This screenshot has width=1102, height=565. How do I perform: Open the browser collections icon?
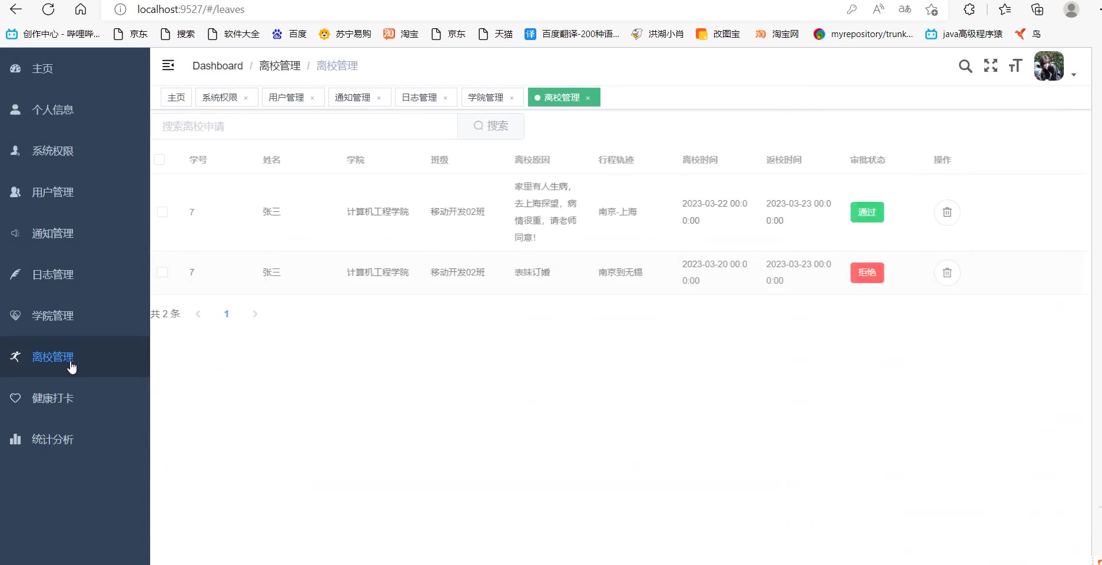[x=1037, y=9]
